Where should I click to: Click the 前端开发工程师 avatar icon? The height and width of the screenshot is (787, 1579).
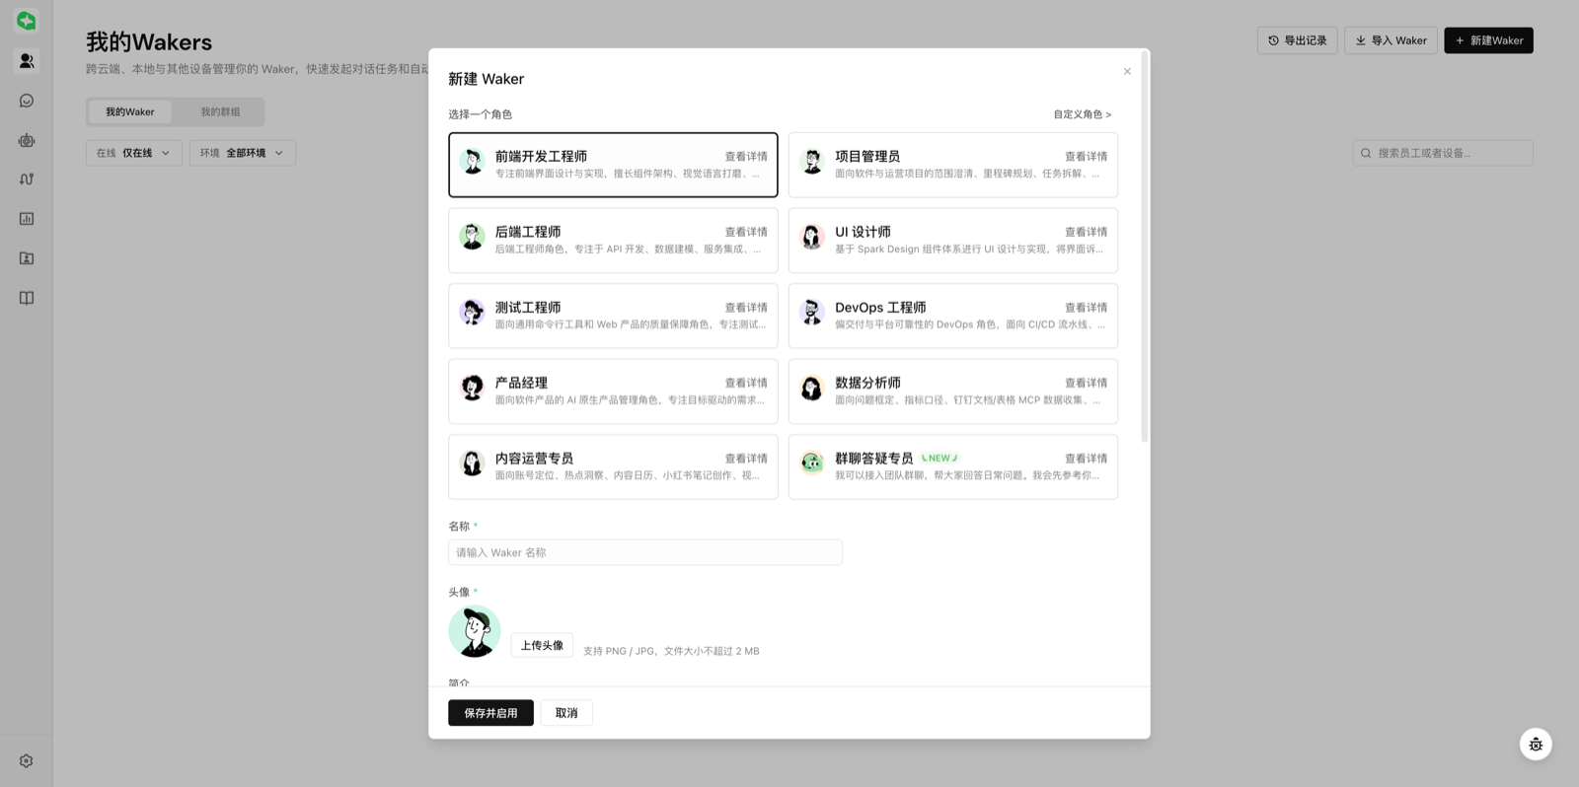point(473,161)
